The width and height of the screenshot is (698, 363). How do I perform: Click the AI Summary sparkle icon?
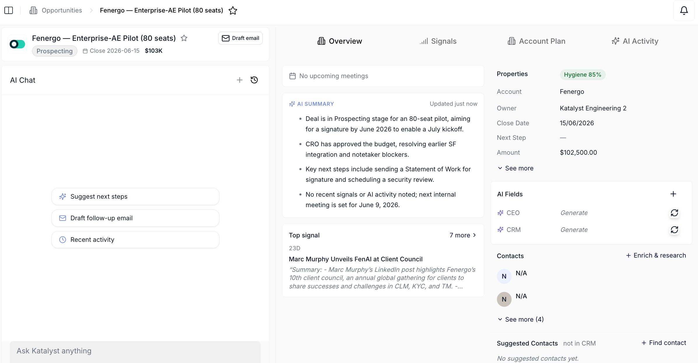292,104
